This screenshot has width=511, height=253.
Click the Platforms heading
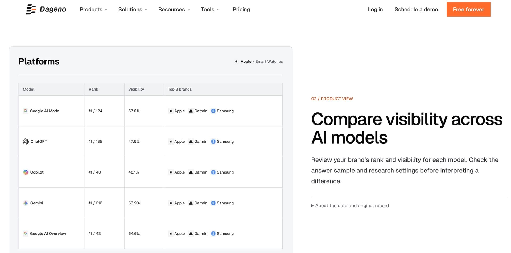(x=39, y=61)
